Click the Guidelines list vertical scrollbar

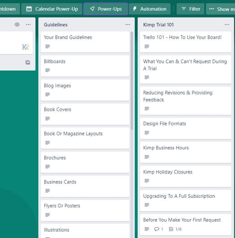(132, 81)
